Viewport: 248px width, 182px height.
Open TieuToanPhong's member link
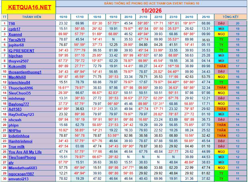click(22, 157)
